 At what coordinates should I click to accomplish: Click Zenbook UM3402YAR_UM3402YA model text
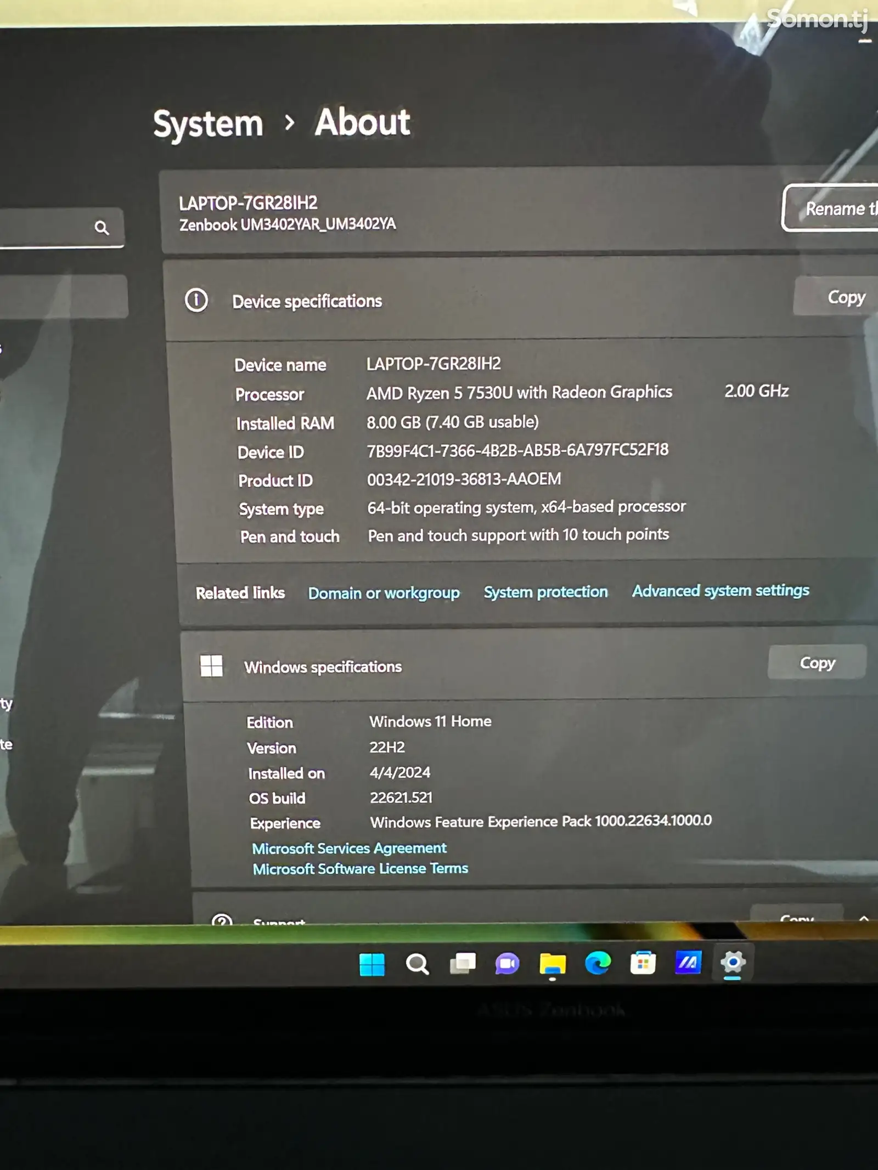pos(287,224)
